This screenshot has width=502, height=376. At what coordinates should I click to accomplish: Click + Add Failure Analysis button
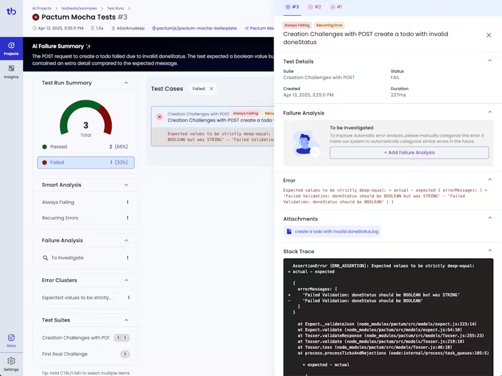click(409, 153)
